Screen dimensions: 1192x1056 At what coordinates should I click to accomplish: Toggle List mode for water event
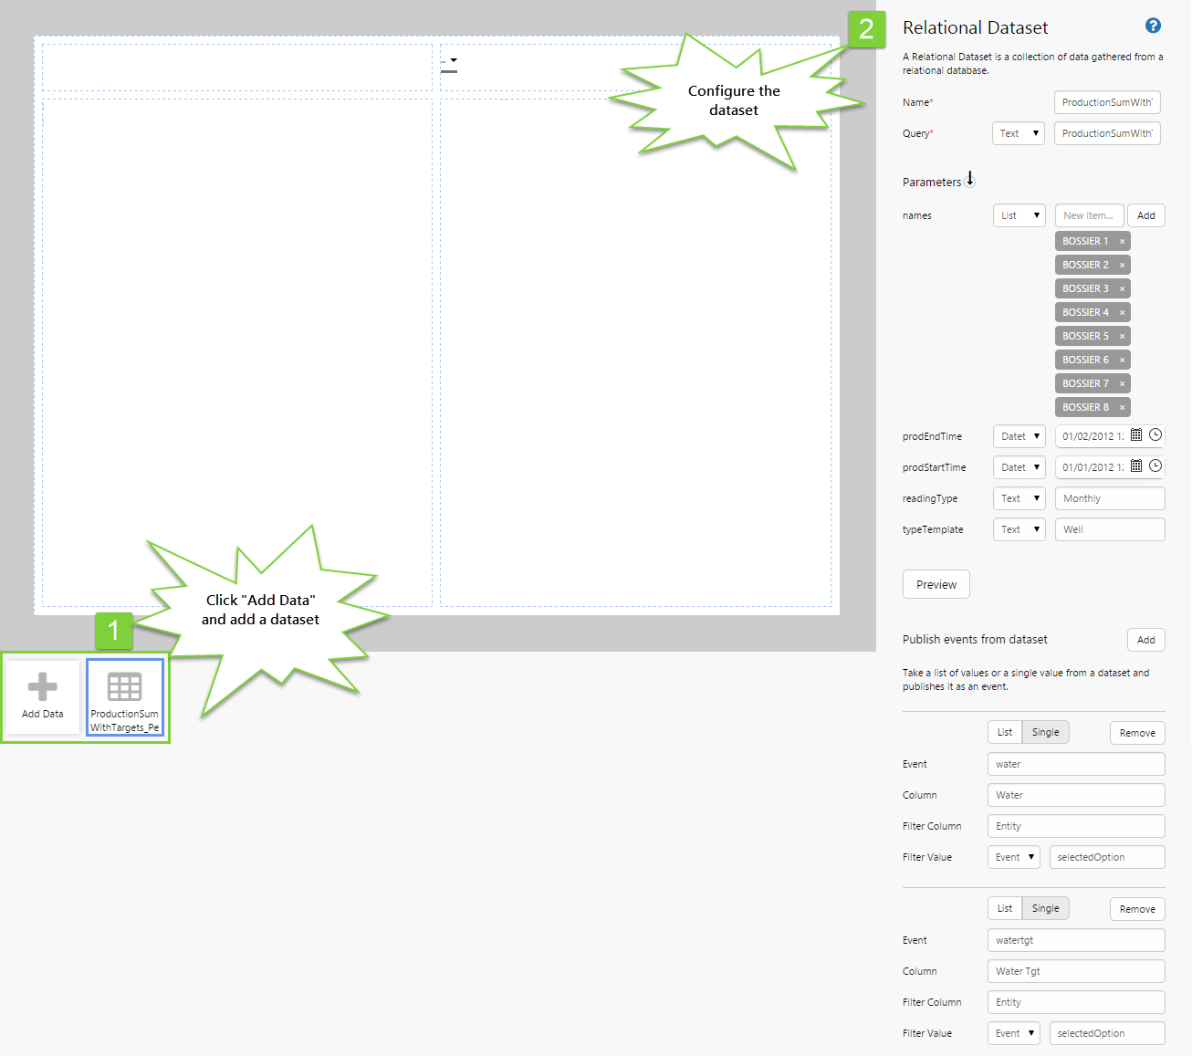tap(1004, 733)
